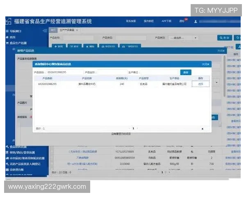This screenshot has width=246, height=197.
Task: Open APP下载 in the top navigation
Action: pos(166,21)
